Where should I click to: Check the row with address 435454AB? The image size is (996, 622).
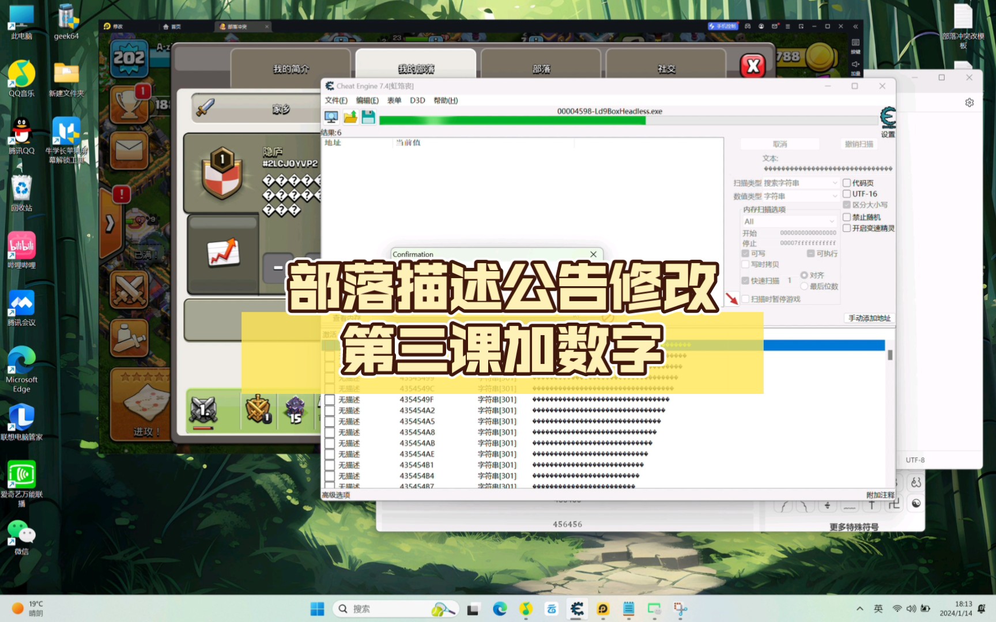pyautogui.click(x=330, y=443)
